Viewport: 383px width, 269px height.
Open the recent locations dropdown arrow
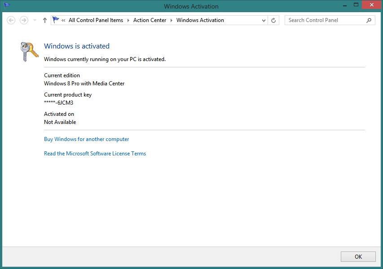tap(35, 20)
